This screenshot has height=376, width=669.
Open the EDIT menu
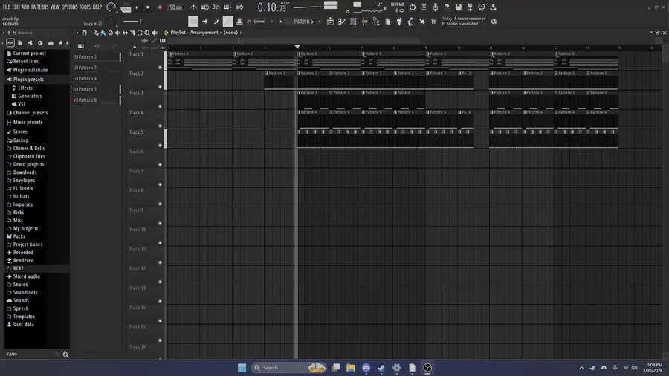(x=16, y=7)
